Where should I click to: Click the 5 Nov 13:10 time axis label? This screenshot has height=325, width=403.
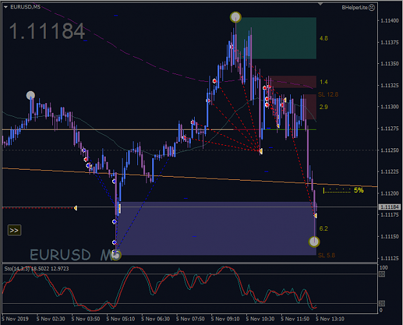click(x=330, y=319)
